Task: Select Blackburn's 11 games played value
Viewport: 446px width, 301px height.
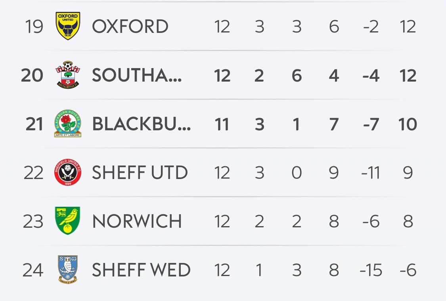Action: point(222,124)
